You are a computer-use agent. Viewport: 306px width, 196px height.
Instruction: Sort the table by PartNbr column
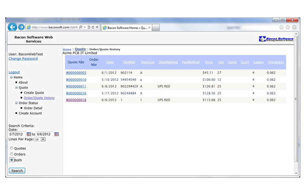[x=129, y=62]
